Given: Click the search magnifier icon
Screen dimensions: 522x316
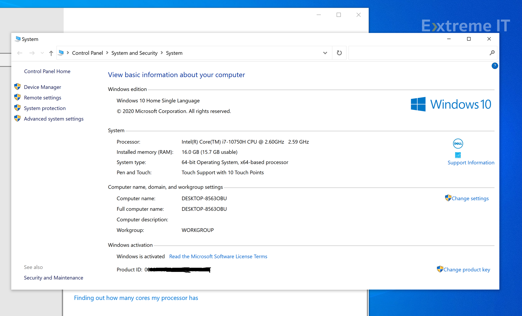Looking at the screenshot, I should [492, 53].
